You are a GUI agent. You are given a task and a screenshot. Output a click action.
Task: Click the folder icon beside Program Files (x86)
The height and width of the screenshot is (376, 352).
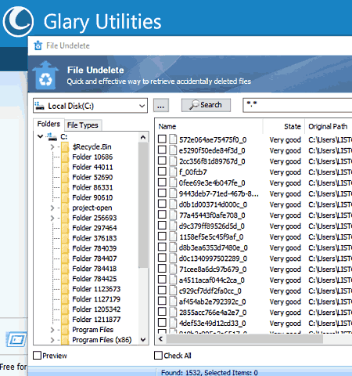click(x=65, y=340)
